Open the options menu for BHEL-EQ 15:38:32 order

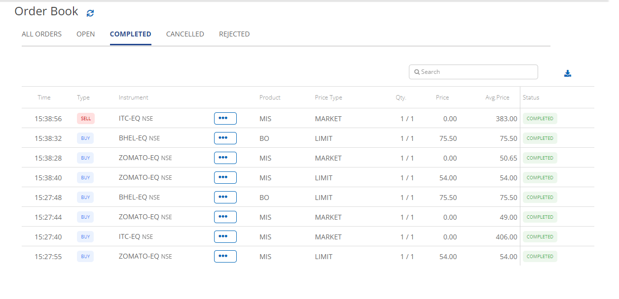click(225, 138)
